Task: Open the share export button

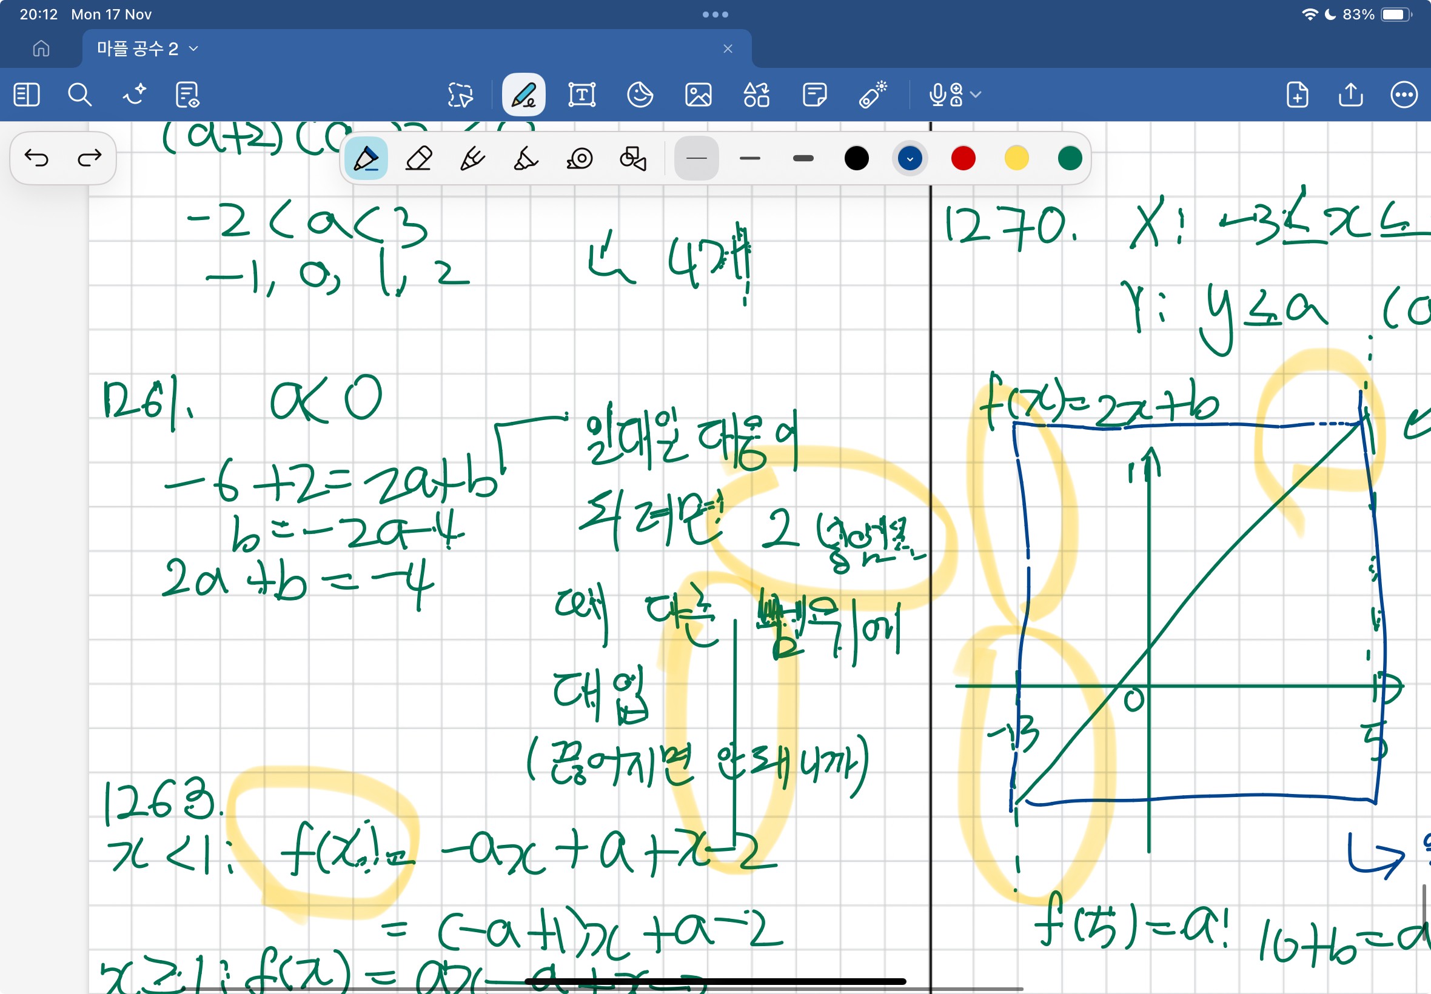Action: pyautogui.click(x=1350, y=95)
